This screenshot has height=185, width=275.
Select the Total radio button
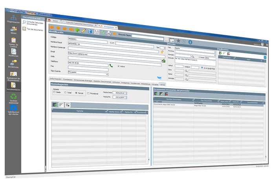[x=66, y=93]
